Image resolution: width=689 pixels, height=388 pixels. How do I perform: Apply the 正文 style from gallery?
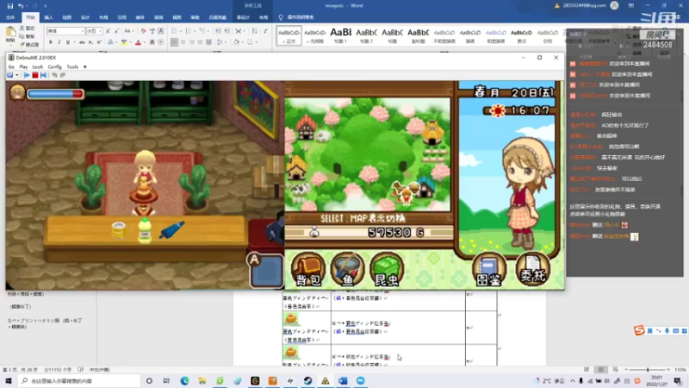(x=289, y=35)
